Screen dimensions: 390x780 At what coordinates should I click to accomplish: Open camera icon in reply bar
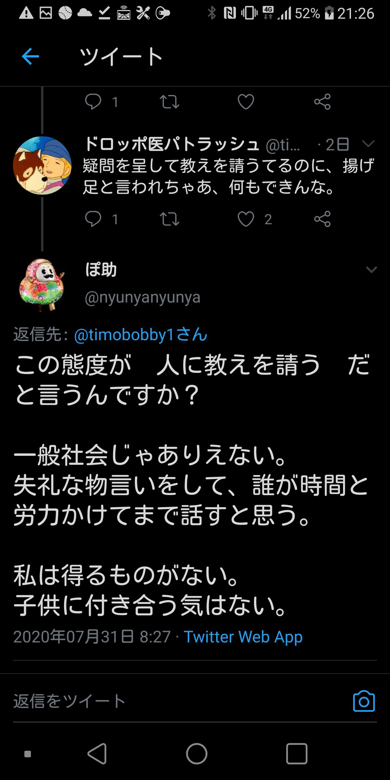(364, 701)
